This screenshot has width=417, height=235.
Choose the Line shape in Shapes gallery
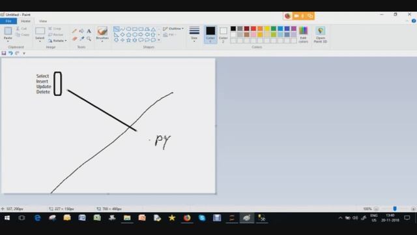pos(116,29)
